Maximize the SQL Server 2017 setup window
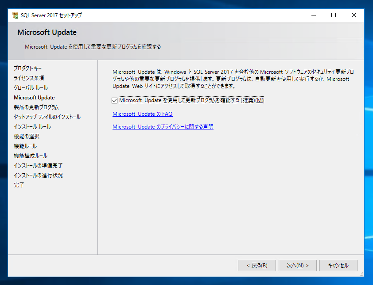The width and height of the screenshot is (373, 285). [x=334, y=15]
